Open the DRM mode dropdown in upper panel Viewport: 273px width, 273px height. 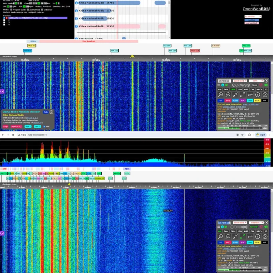(x=256, y=81)
